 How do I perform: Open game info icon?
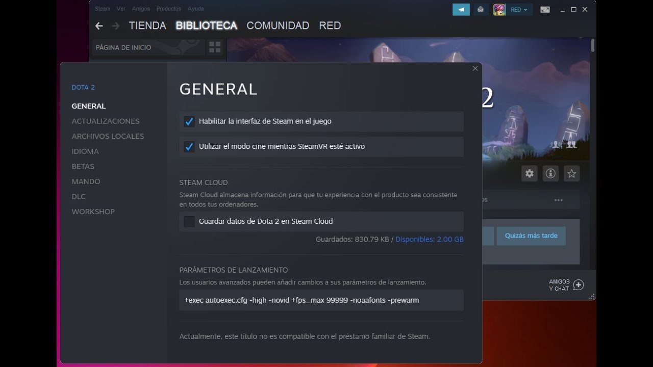pyautogui.click(x=550, y=174)
